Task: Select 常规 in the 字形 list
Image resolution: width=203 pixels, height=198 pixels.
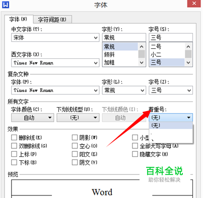Action: (x=120, y=47)
